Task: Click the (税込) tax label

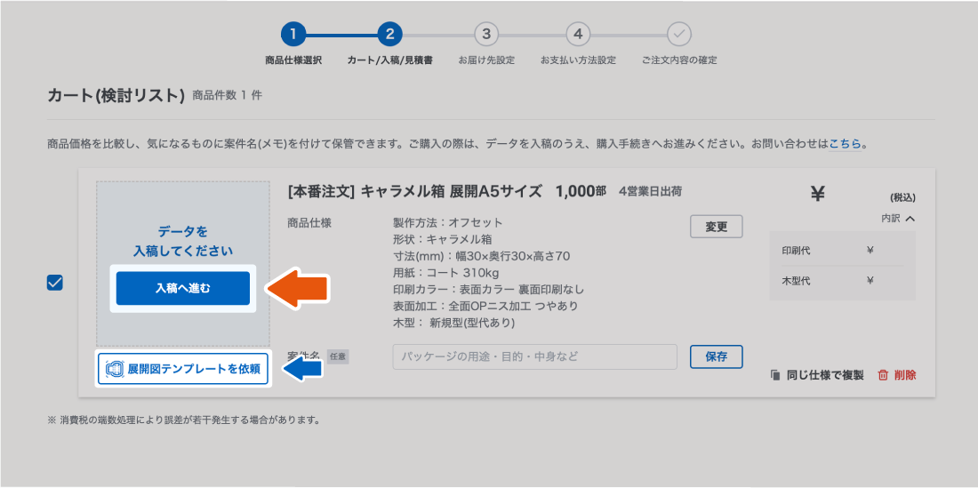Action: click(x=902, y=198)
